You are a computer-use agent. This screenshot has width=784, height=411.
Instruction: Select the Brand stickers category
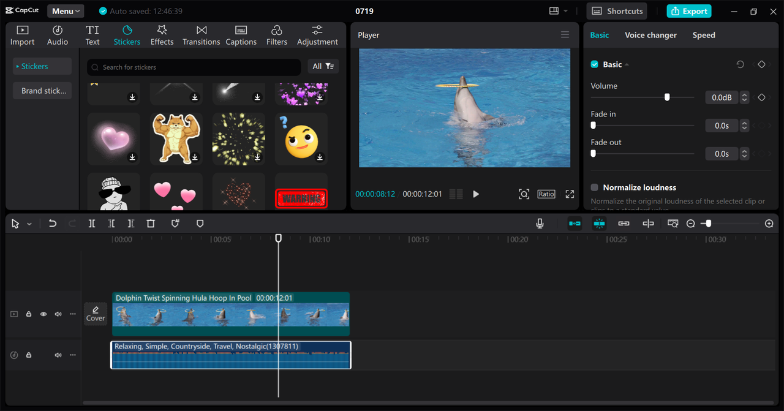pos(42,91)
